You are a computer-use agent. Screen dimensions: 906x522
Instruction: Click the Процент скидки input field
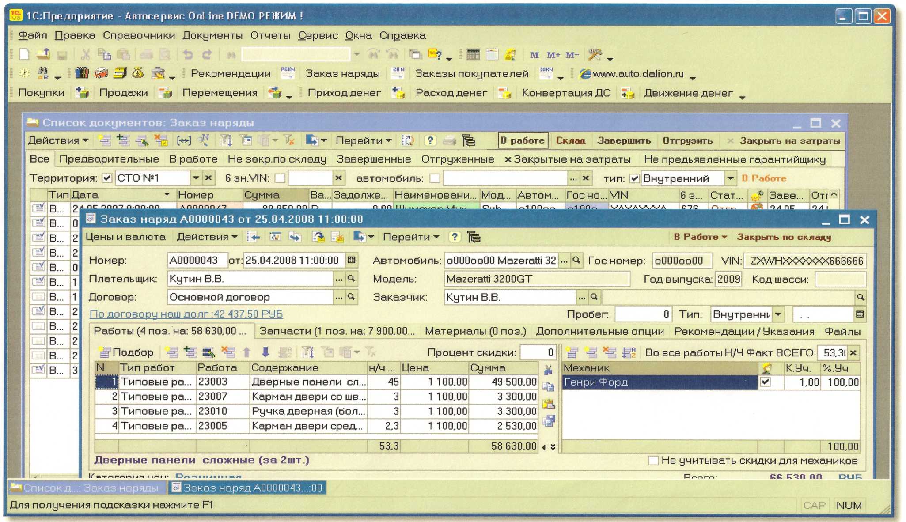[538, 352]
